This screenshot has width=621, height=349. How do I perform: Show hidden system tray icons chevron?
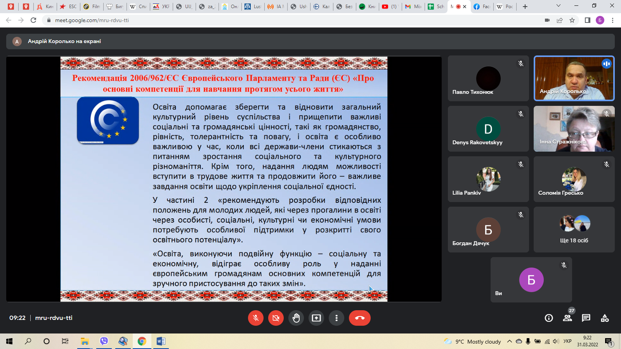tap(509, 341)
